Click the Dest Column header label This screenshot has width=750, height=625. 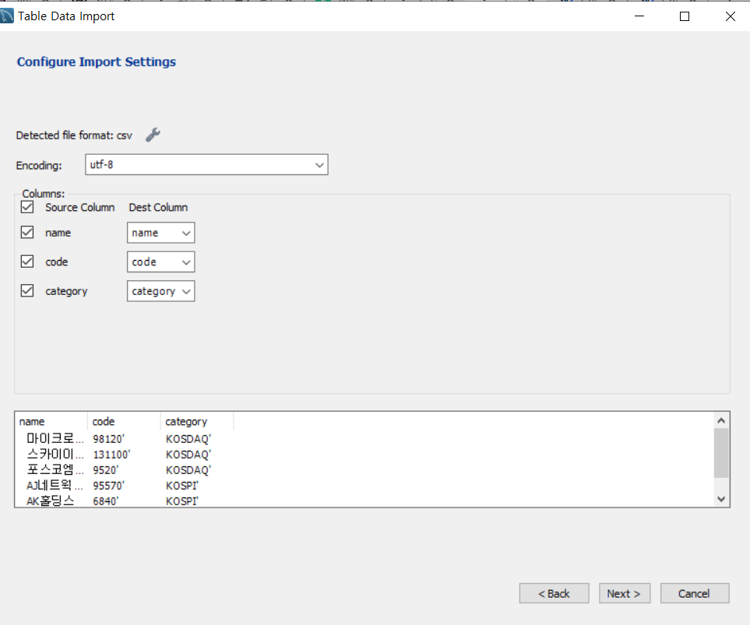coord(158,208)
